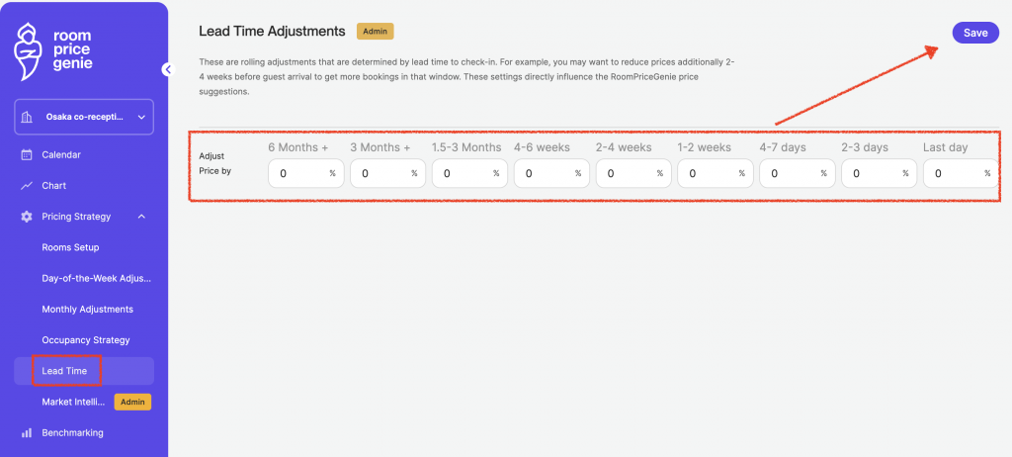
Task: Click the Pricing Strategy gear icon
Action: pyautogui.click(x=27, y=217)
